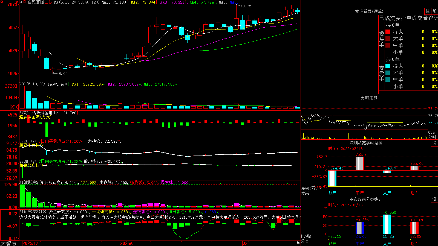Image resolution: width=438 pixels, height=246 pixels.
Task: Toggle the 日线 period label
Action: coord(48,2)
